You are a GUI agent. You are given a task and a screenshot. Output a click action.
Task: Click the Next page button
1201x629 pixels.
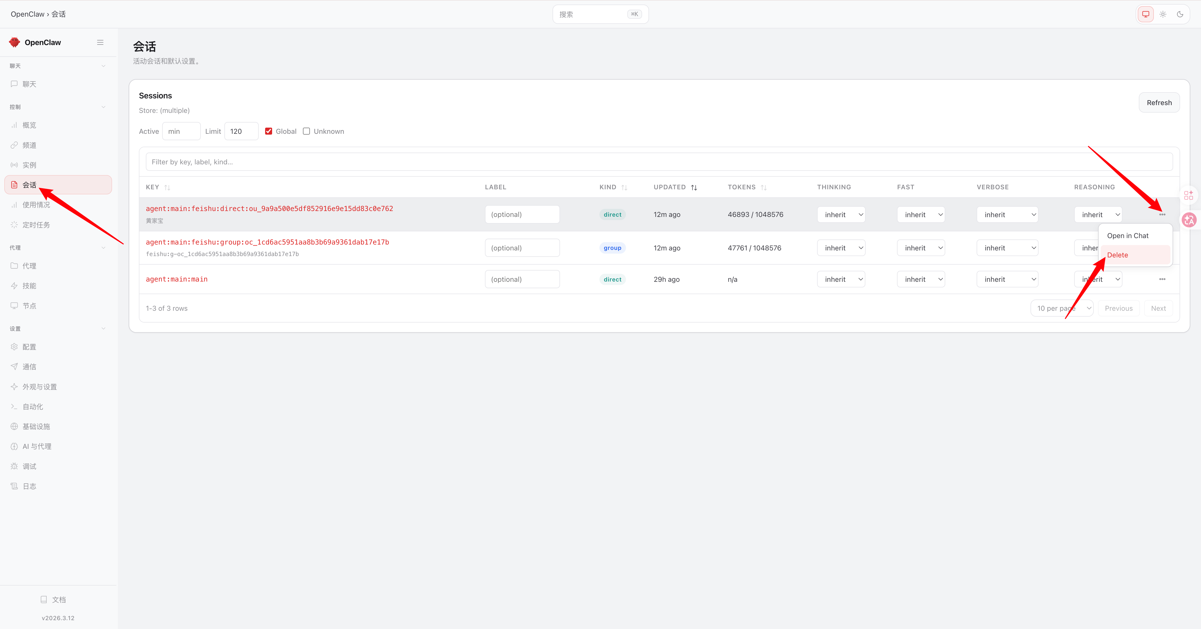pyautogui.click(x=1158, y=308)
